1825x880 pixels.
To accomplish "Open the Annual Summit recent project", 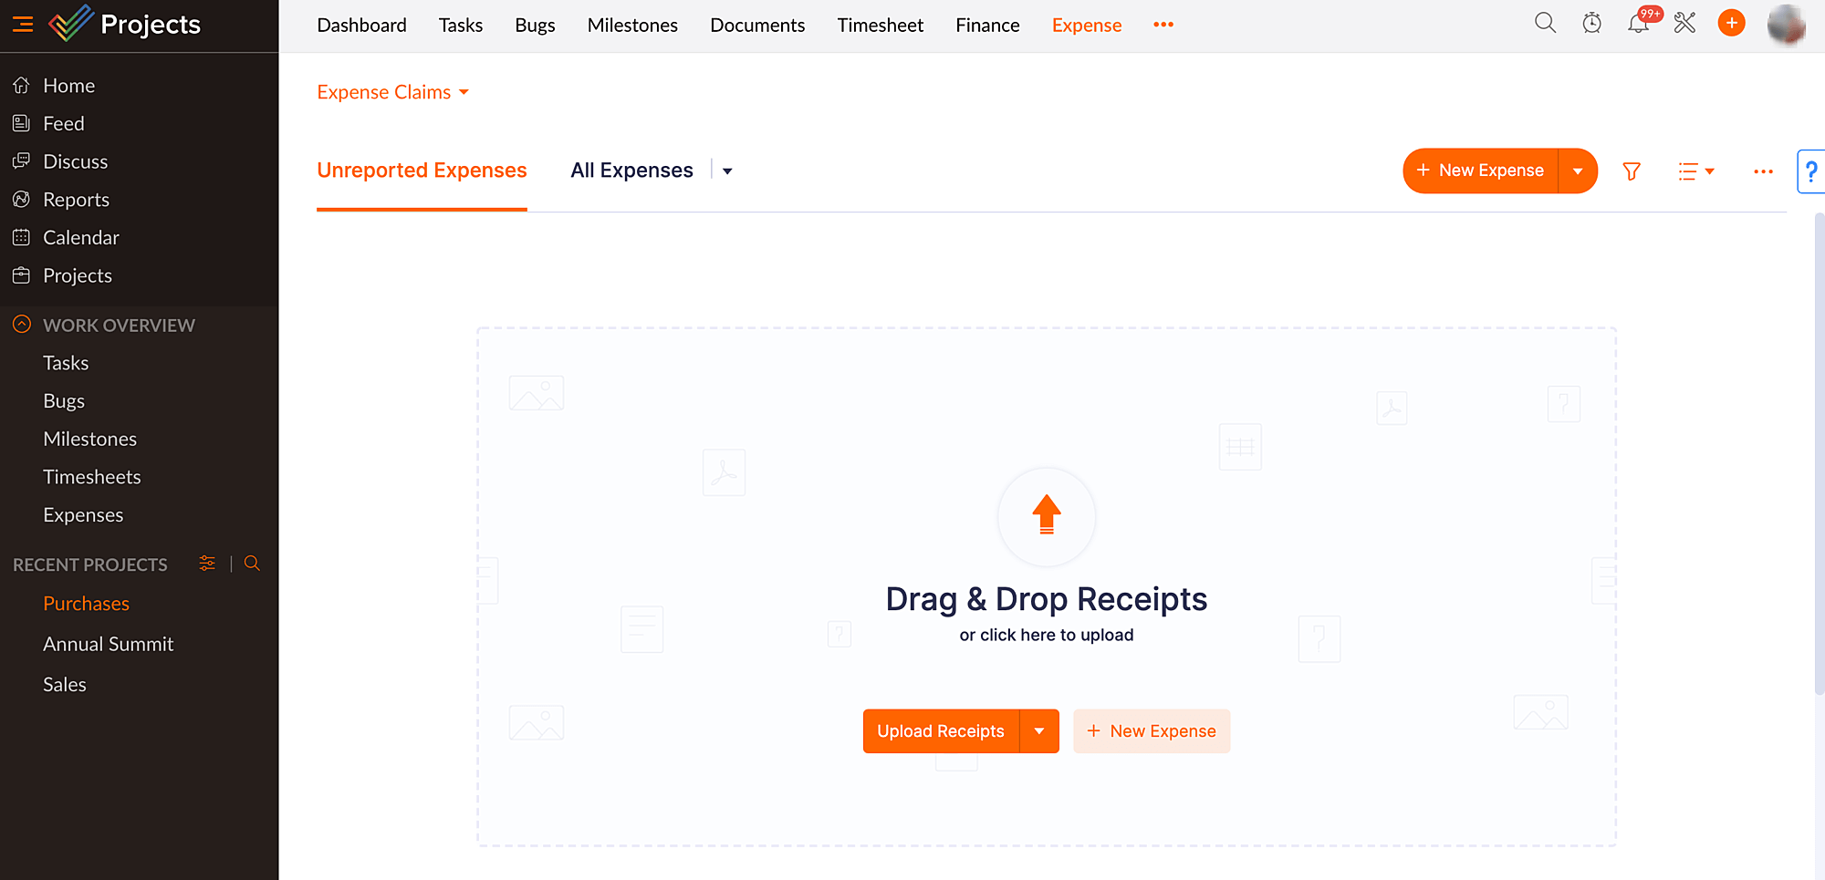I will pos(109,644).
